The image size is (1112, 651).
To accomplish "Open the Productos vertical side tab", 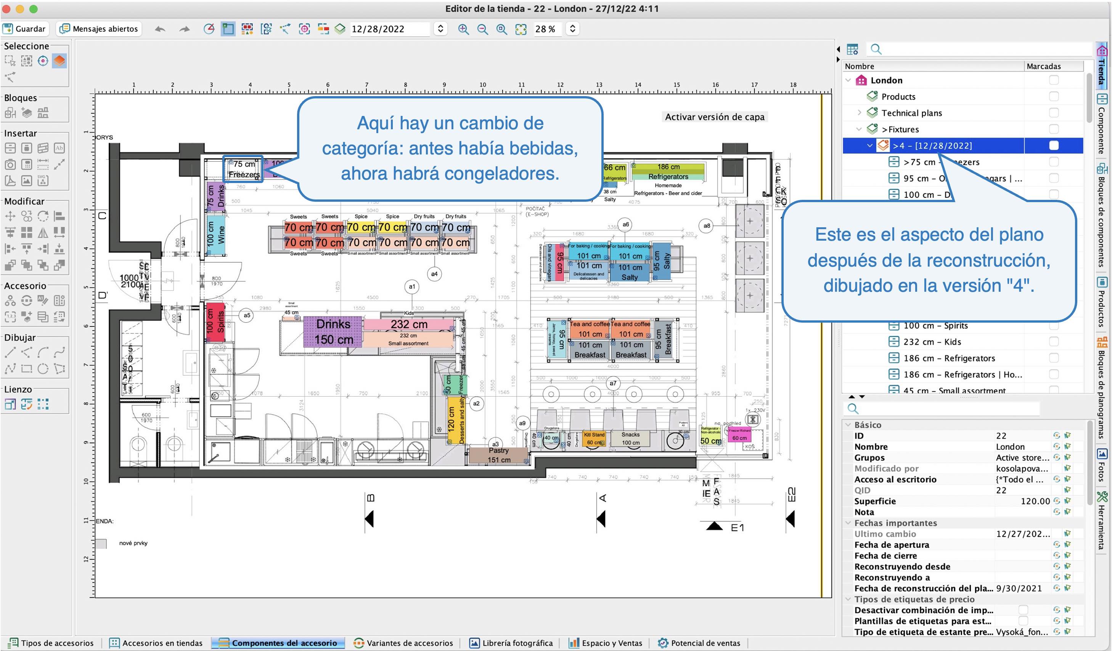I will point(1102,302).
